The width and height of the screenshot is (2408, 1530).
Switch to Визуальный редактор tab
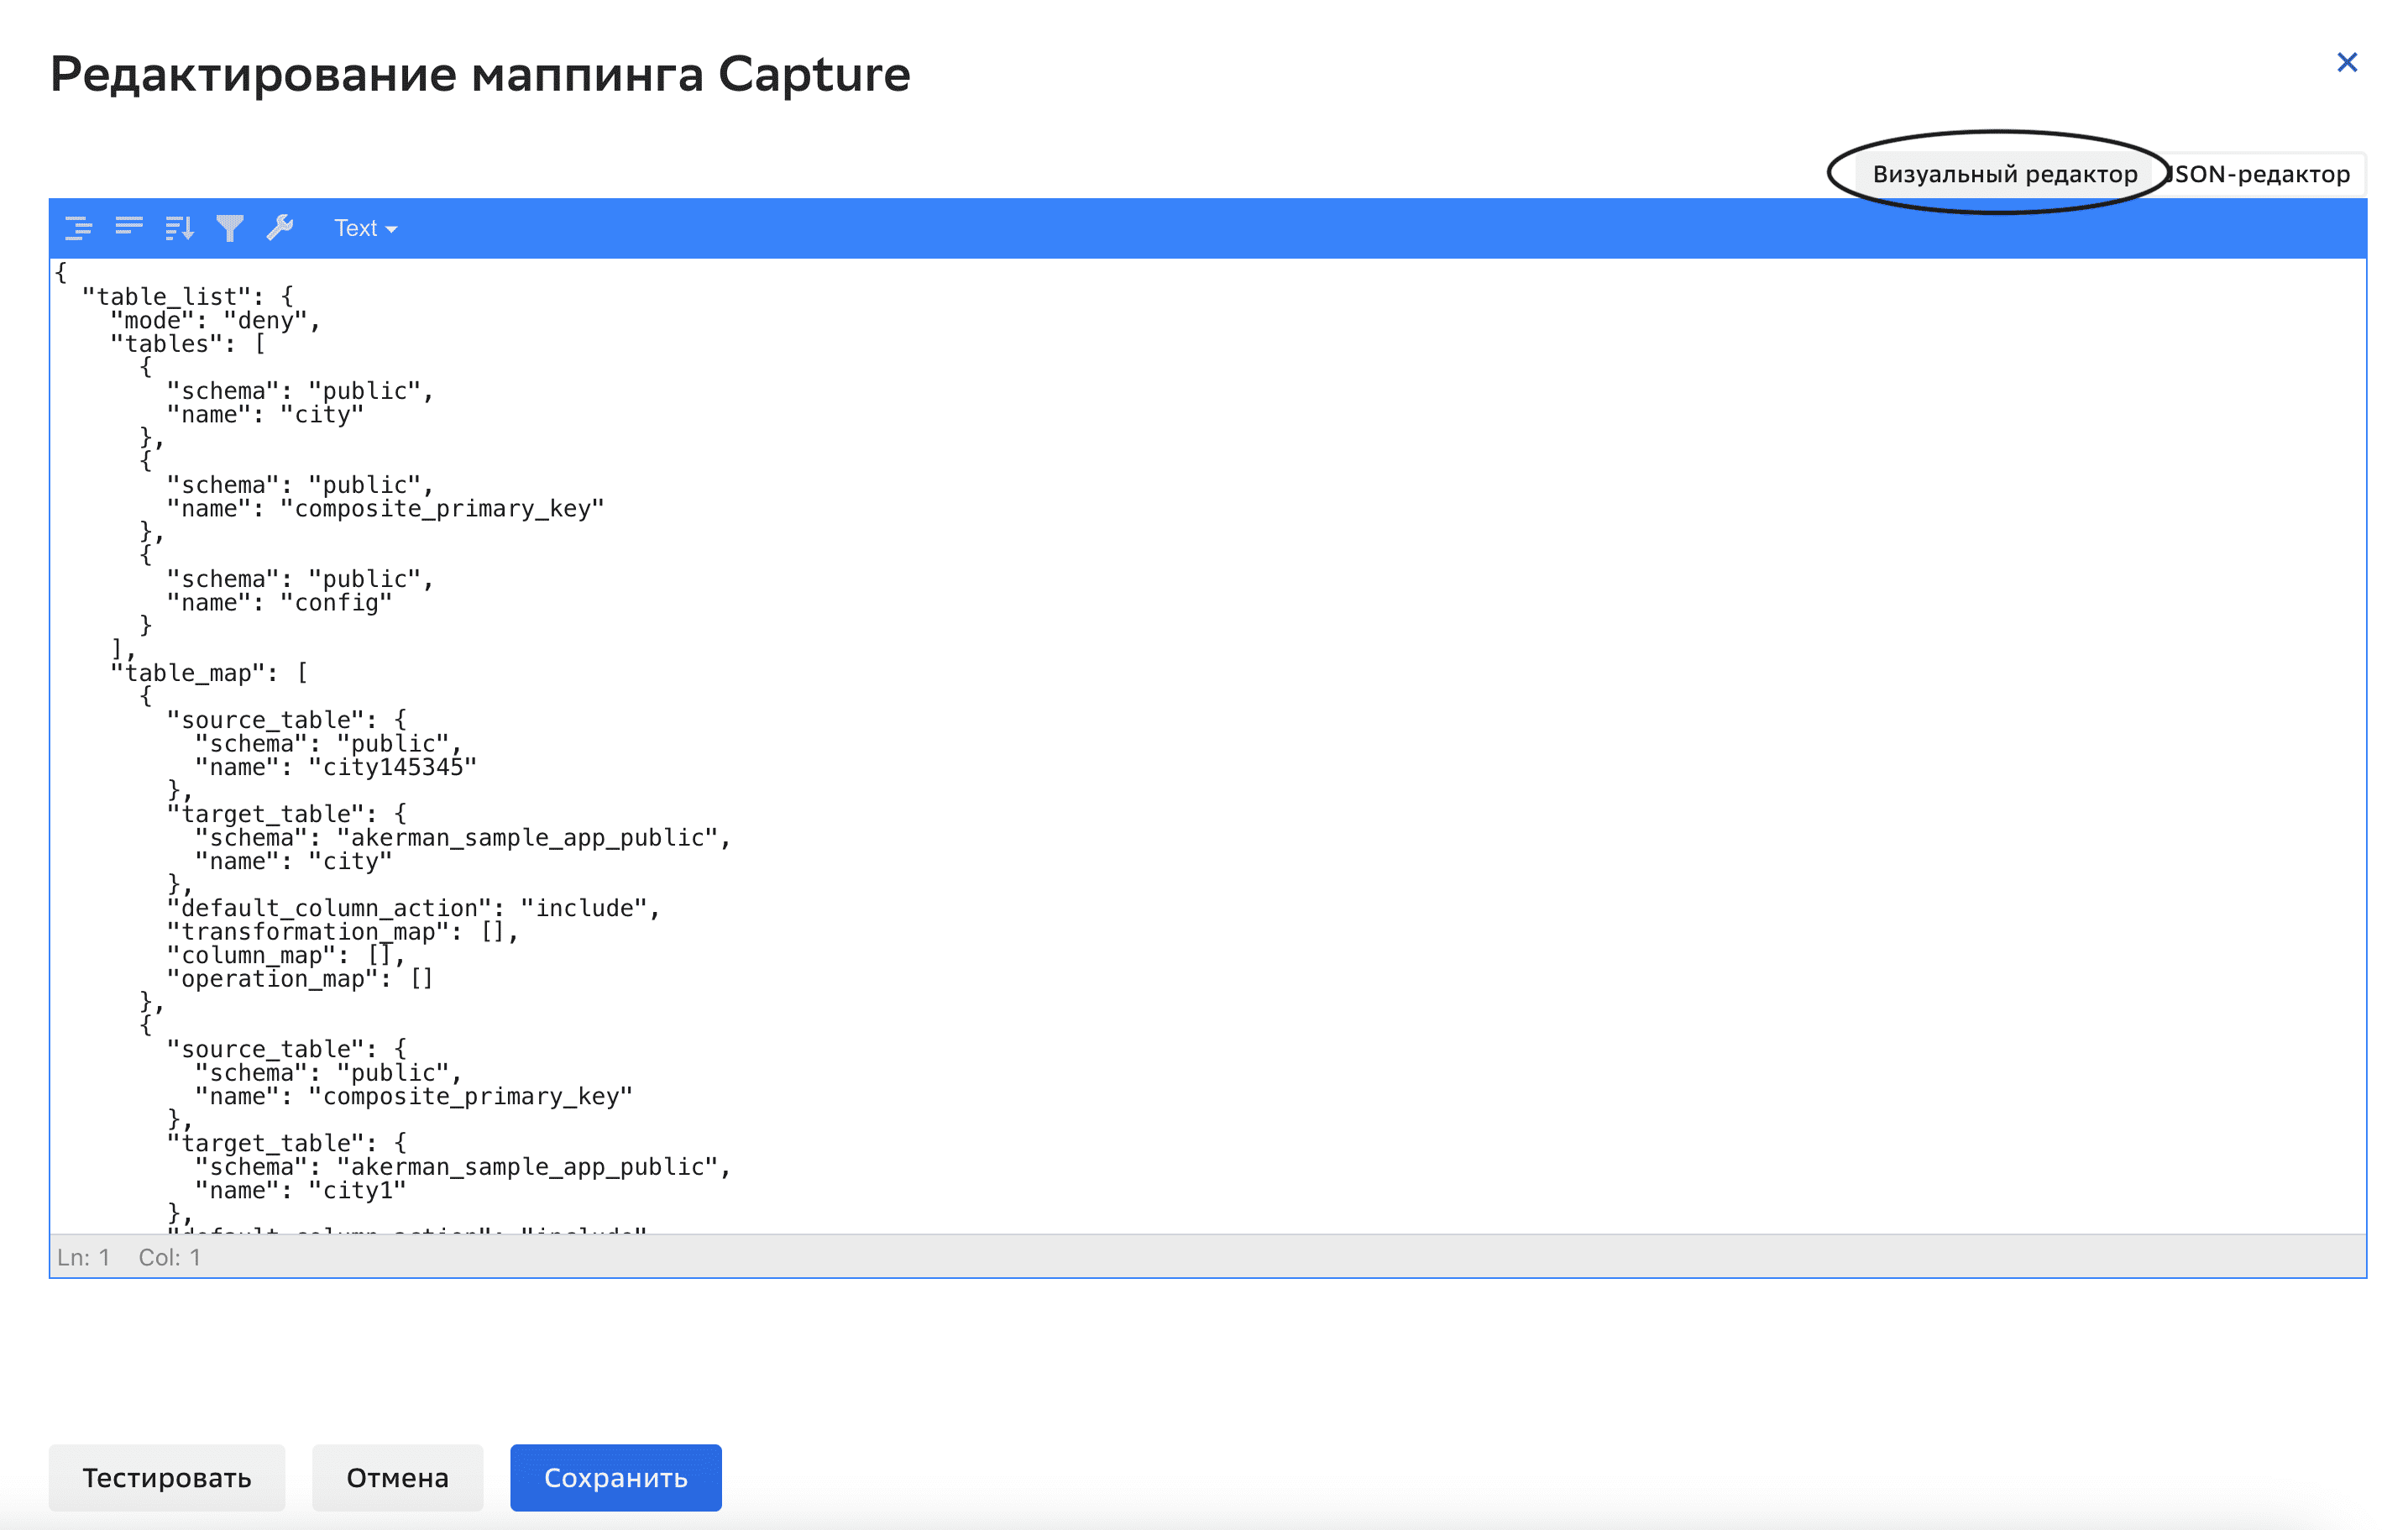[x=2004, y=174]
